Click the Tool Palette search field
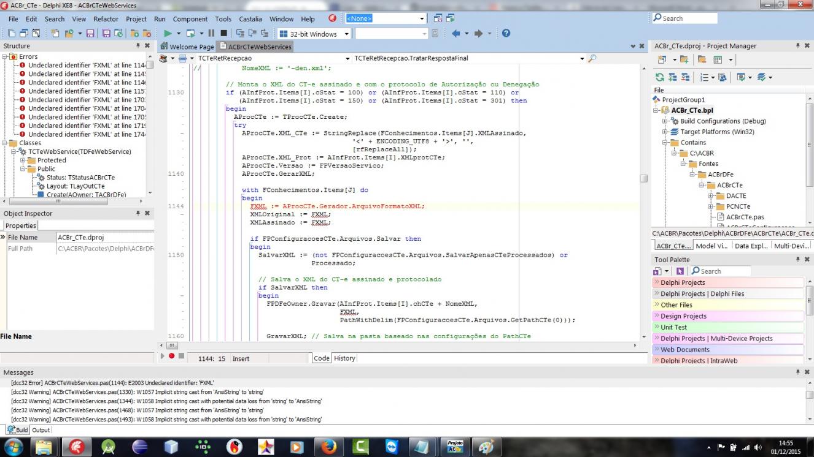This screenshot has height=457, width=814. click(720, 271)
